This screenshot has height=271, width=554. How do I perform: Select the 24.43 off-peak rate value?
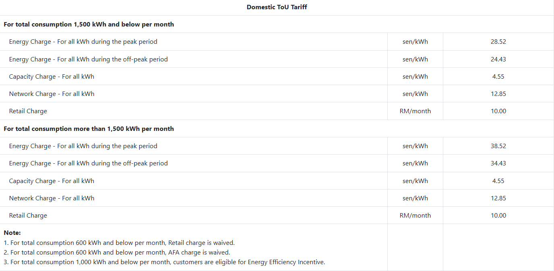(498, 59)
